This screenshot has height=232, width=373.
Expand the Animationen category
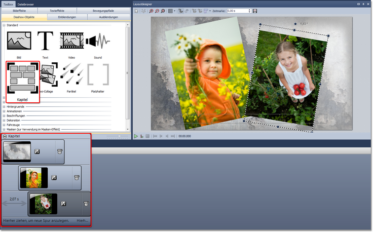coord(4,111)
